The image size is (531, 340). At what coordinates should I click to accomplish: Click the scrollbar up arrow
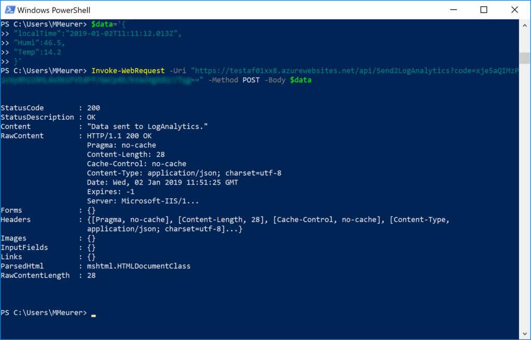point(525,25)
